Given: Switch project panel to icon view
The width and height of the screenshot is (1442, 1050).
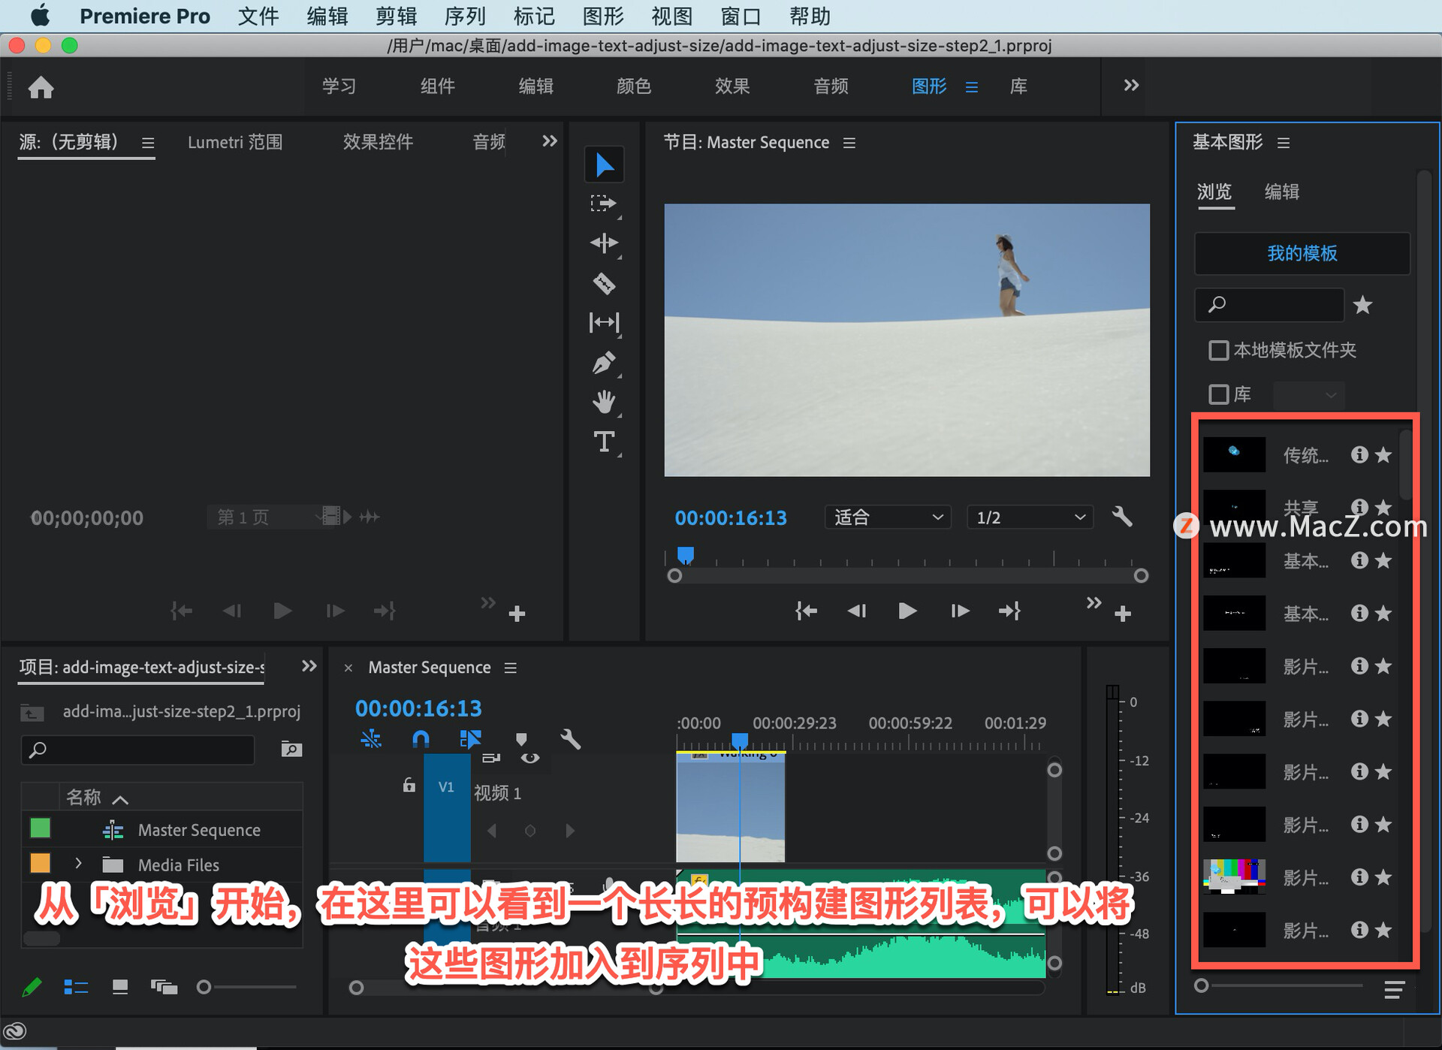Looking at the screenshot, I should click(120, 987).
